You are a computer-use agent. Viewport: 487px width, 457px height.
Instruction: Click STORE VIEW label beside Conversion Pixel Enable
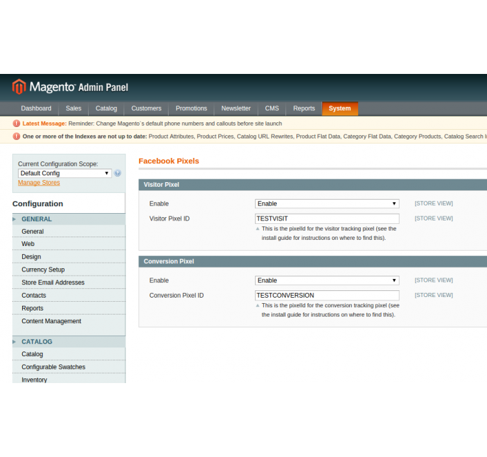[433, 280]
